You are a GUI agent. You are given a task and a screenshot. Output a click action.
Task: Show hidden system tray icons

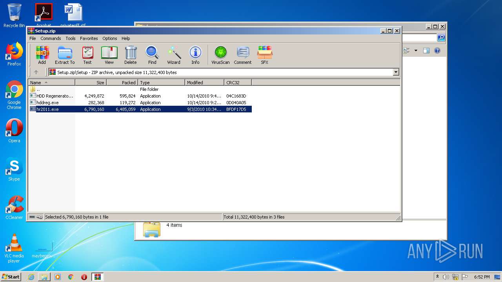pyautogui.click(x=437, y=277)
